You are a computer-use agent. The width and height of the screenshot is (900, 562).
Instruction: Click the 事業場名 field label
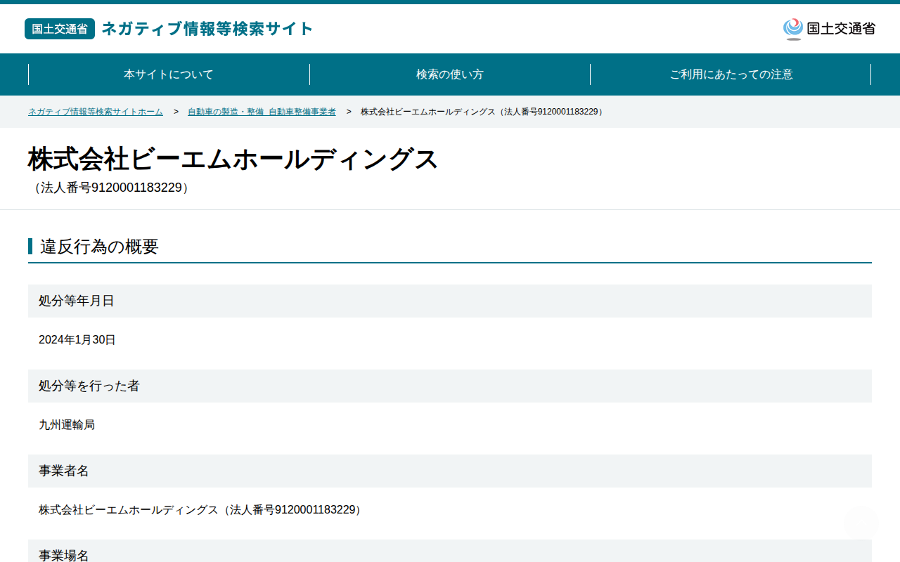click(x=64, y=555)
